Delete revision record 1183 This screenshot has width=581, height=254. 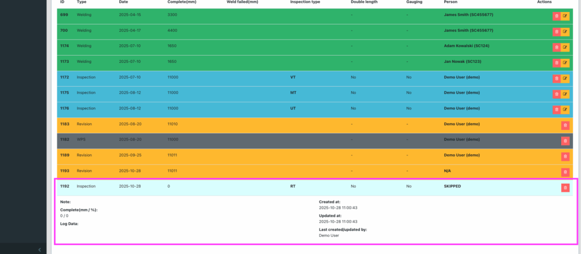point(565,125)
